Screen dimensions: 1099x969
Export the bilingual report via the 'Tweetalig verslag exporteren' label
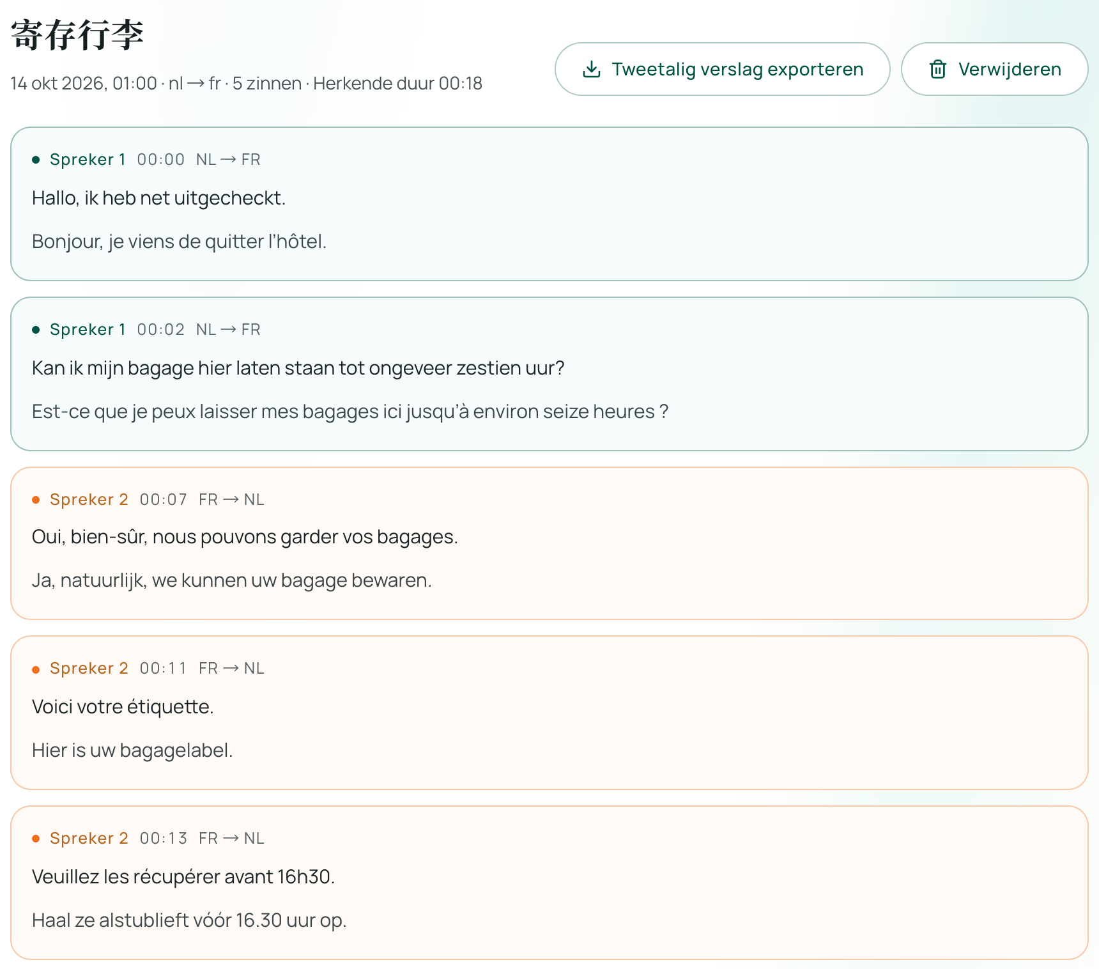coord(737,69)
